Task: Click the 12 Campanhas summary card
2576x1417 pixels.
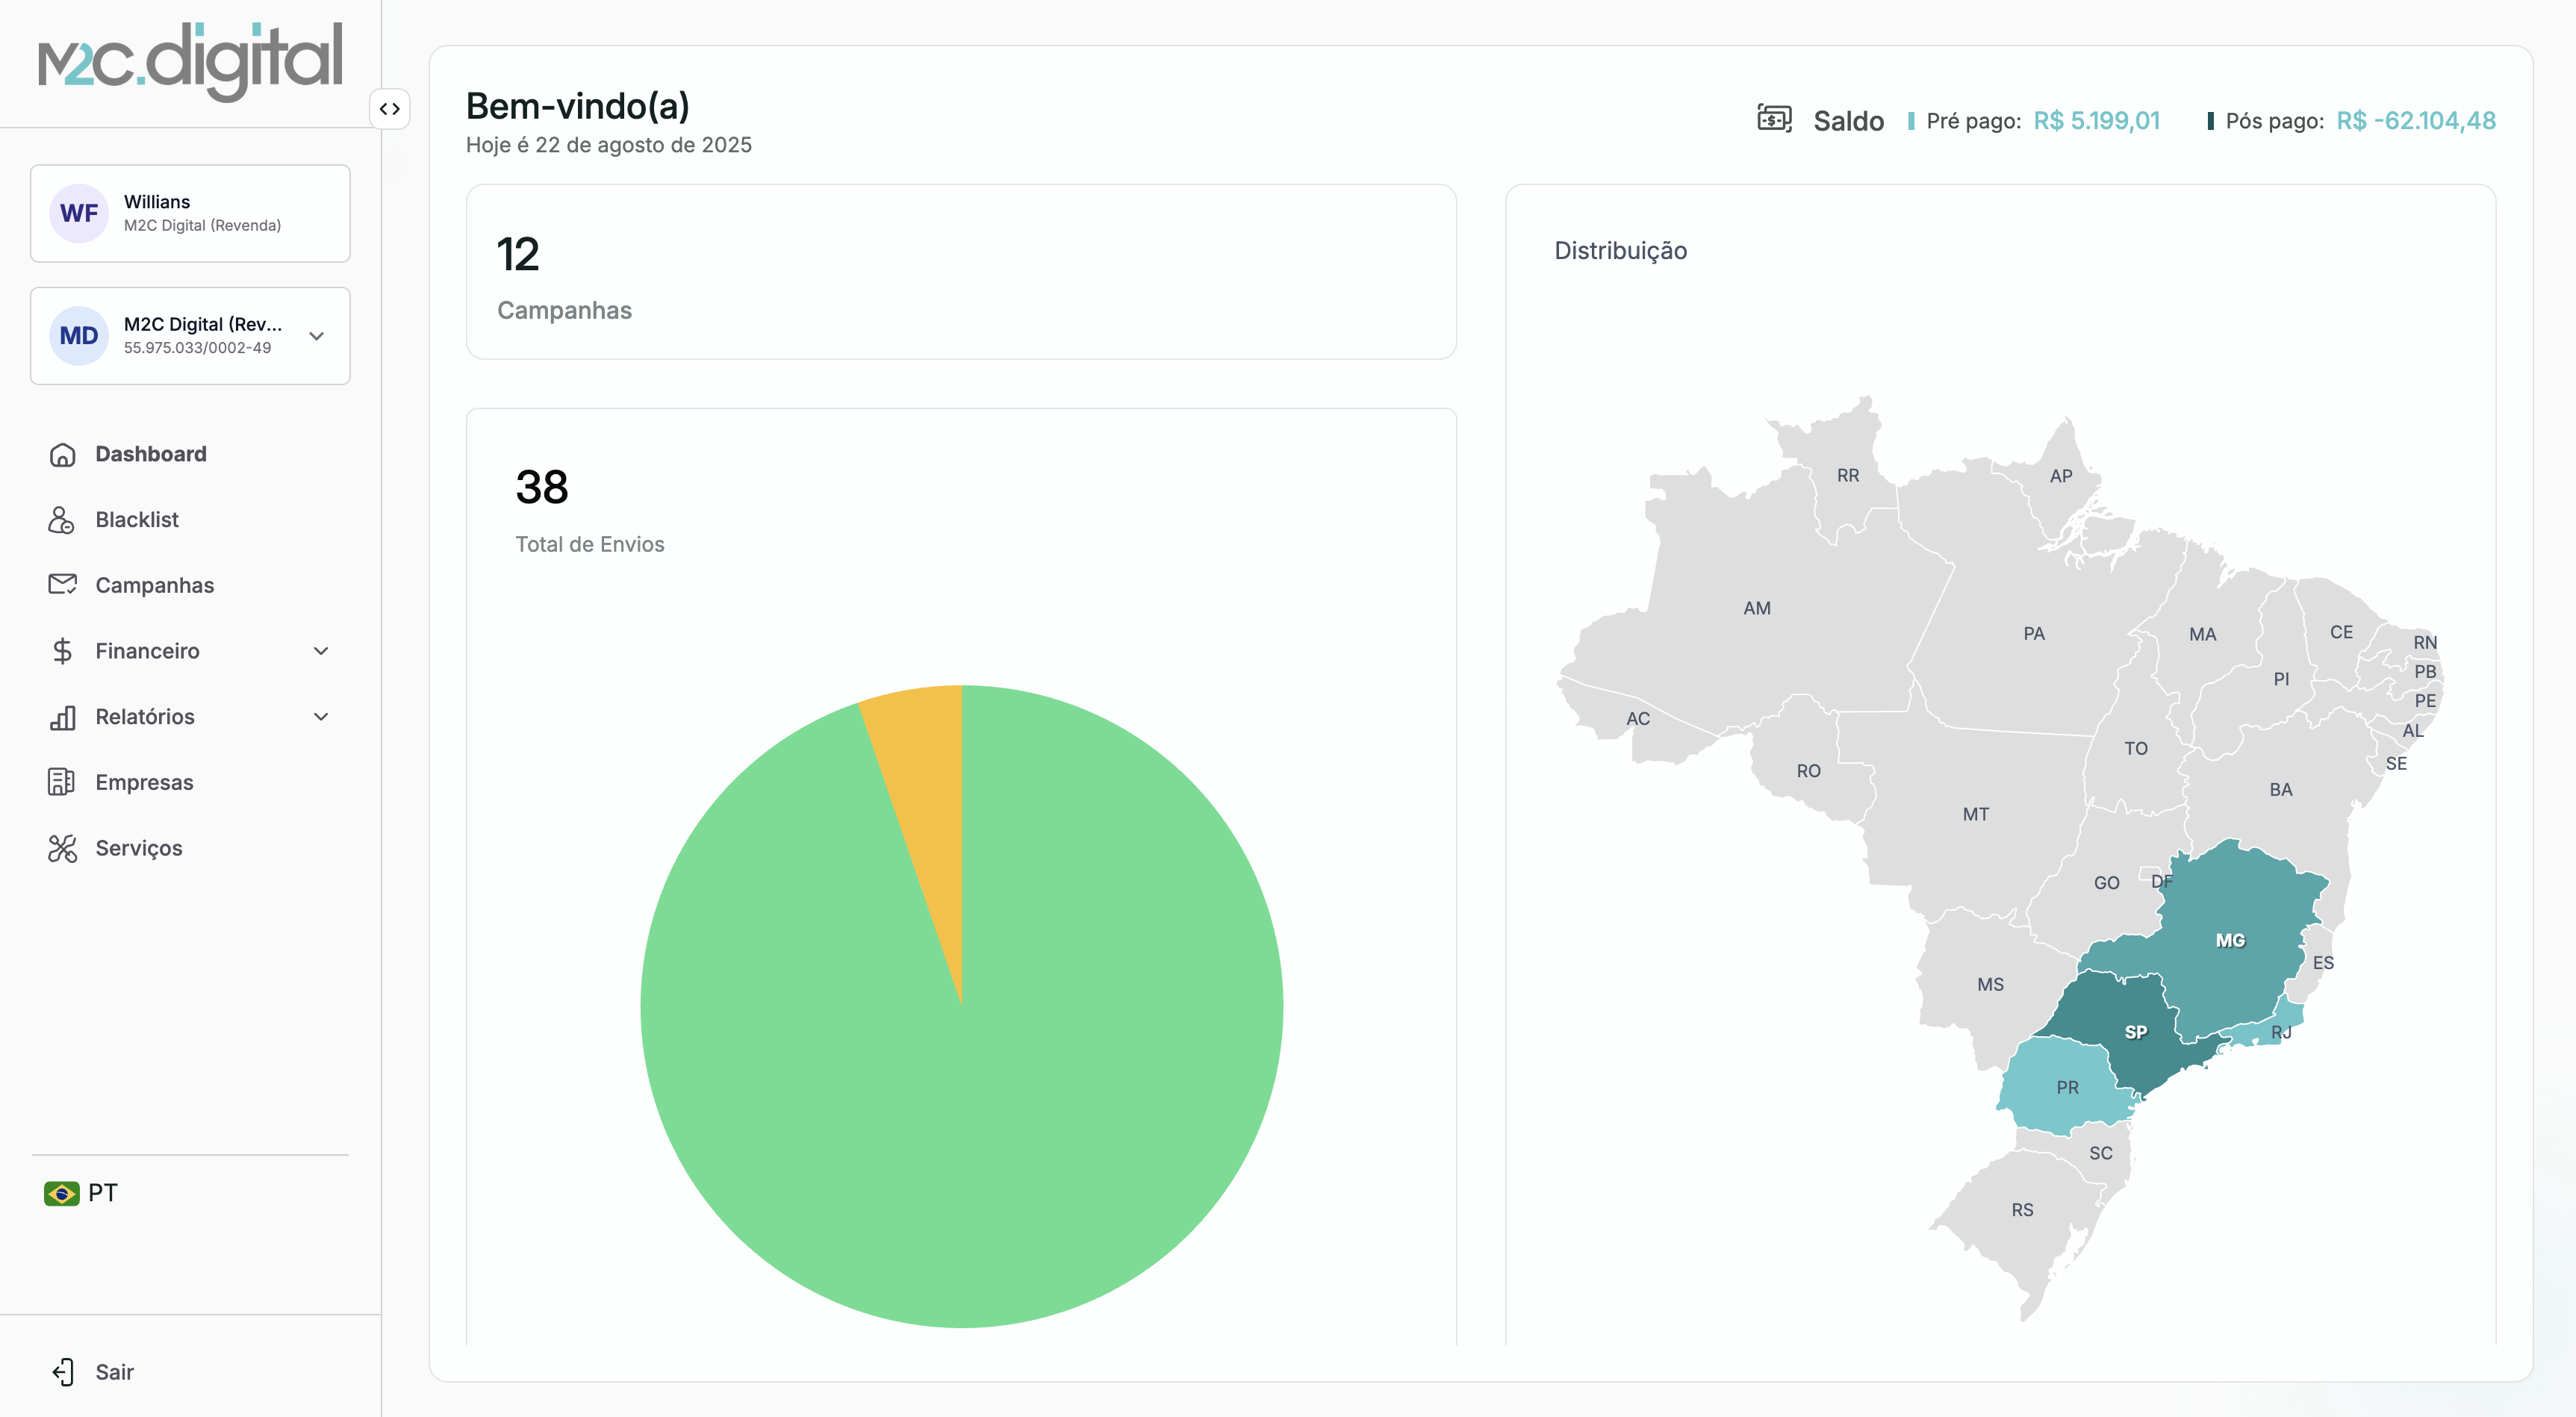Action: pos(960,272)
